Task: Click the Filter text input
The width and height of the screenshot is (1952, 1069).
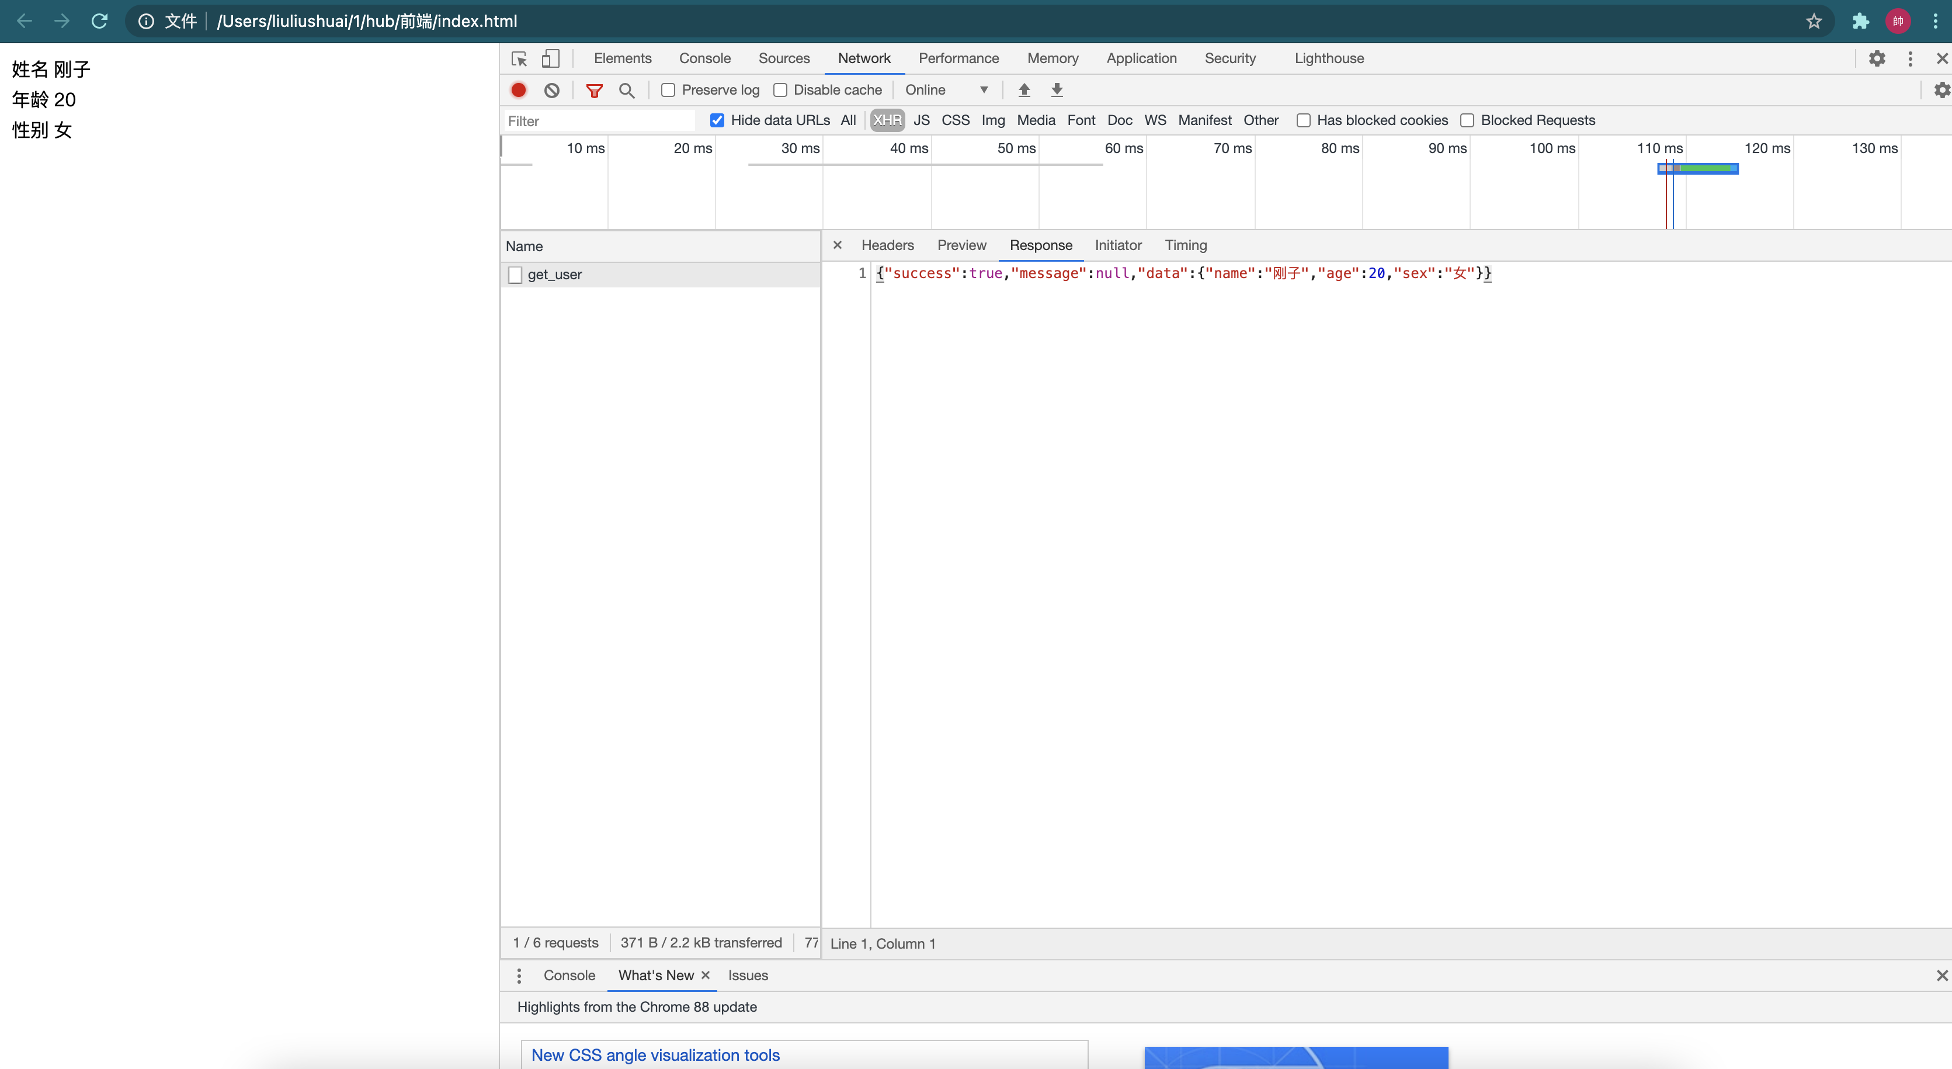Action: pos(599,122)
